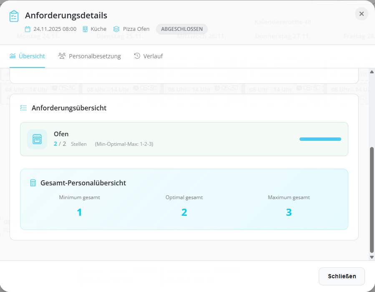This screenshot has height=292, width=375.
Task: Click the stack icon before Pizza Ofen
Action: click(x=116, y=29)
